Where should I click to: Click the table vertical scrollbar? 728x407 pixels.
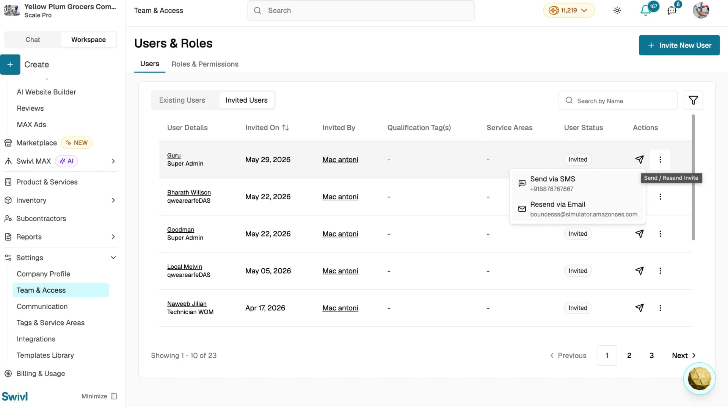(x=693, y=177)
